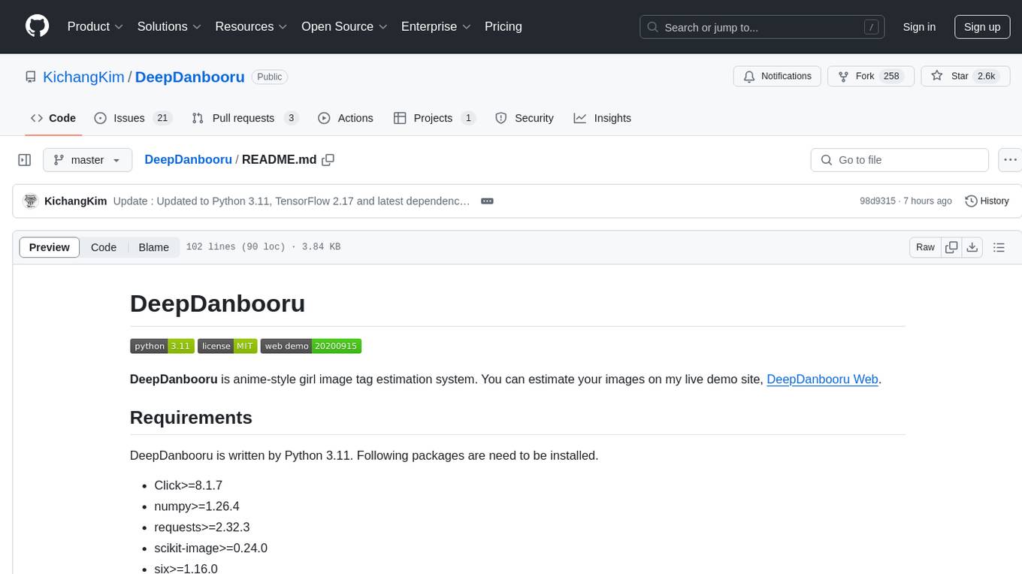This screenshot has width=1022, height=574.
Task: Click the scikit-image>=0.24.0 list item
Action: coord(211,548)
